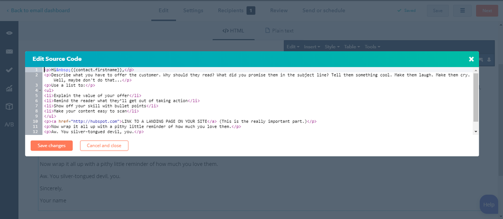Click the 'Aw. You silver-tongued devil' code line
Screen dimensions: 503x219
tap(94, 131)
